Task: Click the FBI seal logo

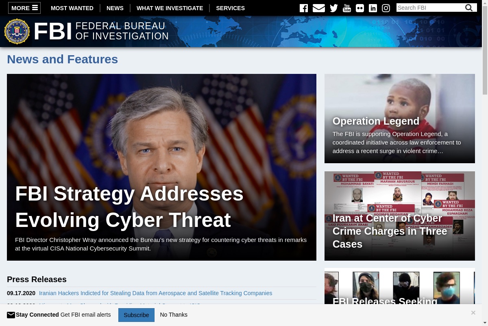Action: tap(17, 31)
